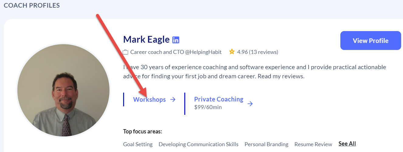Select the Private Coaching link
403x152 pixels.
(x=219, y=99)
